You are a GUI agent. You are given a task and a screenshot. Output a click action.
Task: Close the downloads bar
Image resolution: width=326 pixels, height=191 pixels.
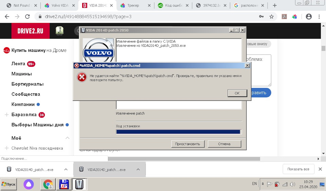320,169
